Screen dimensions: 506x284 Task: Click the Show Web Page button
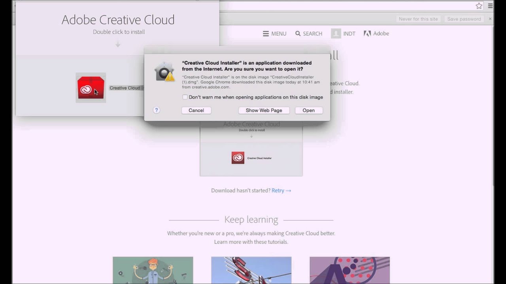pyautogui.click(x=264, y=110)
